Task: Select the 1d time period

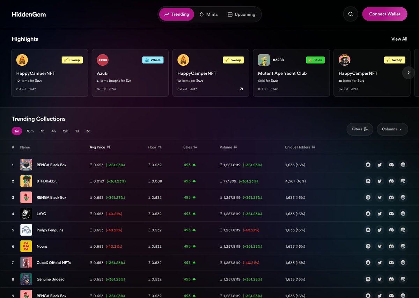Action: (77, 131)
